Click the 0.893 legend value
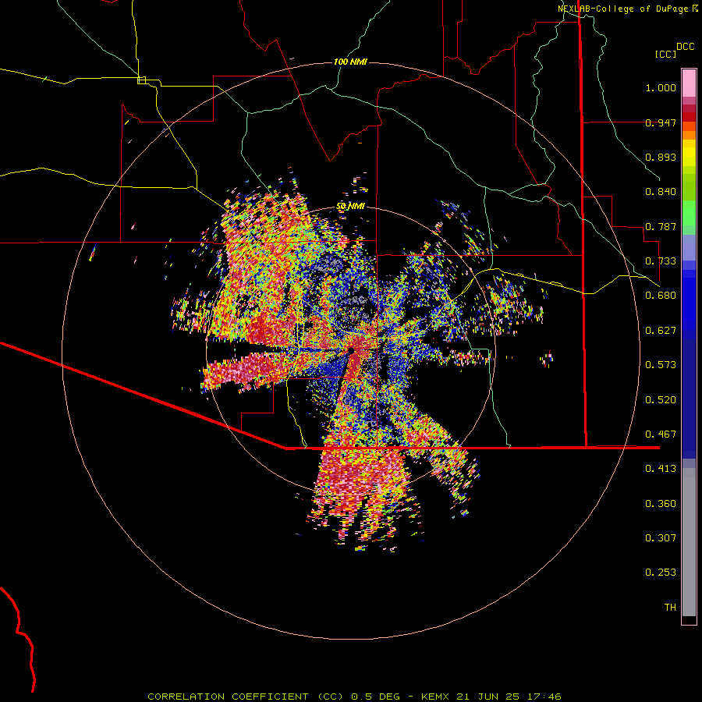This screenshot has height=702, width=702. (x=661, y=157)
